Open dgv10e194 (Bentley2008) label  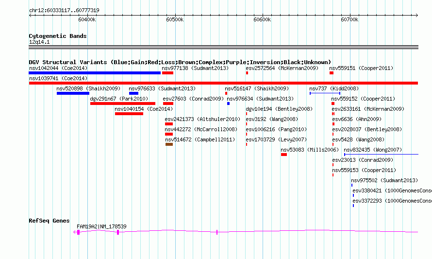[279, 109]
